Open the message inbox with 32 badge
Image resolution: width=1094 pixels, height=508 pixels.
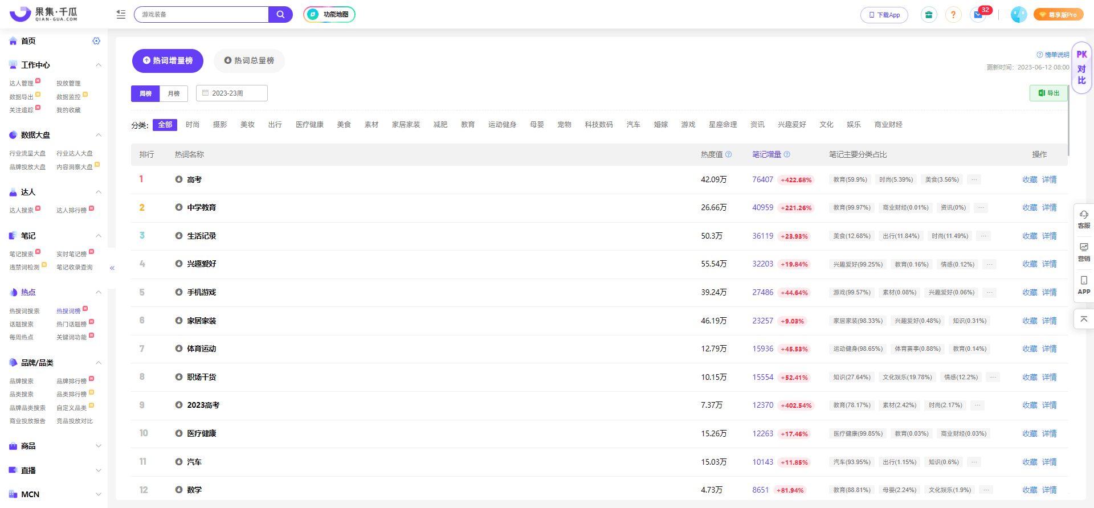pos(978,15)
